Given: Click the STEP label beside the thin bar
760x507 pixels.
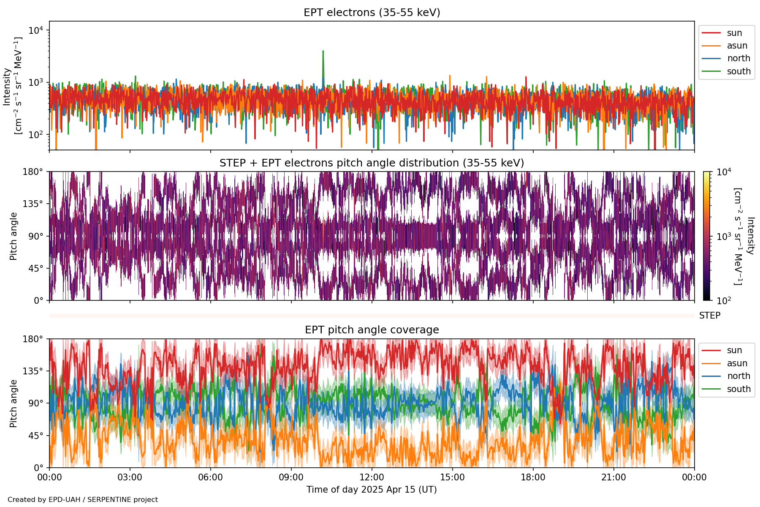Looking at the screenshot, I should [x=709, y=316].
